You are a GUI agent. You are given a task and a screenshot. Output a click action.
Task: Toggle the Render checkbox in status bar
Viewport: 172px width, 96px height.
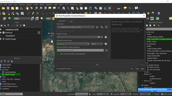(x=152, y=94)
